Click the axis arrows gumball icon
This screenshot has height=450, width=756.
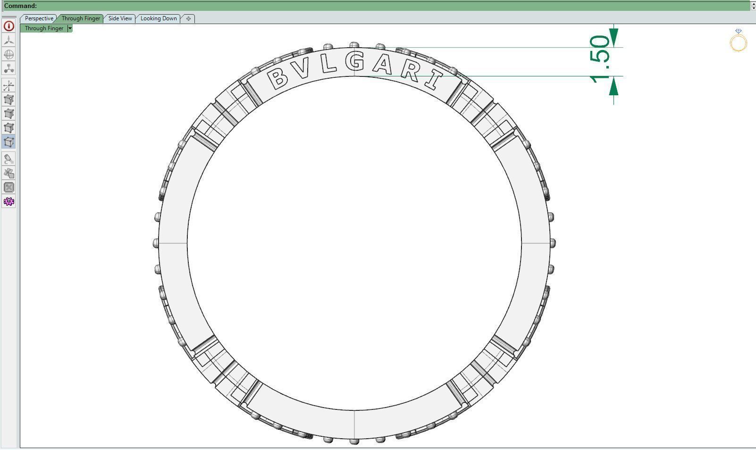click(8, 86)
